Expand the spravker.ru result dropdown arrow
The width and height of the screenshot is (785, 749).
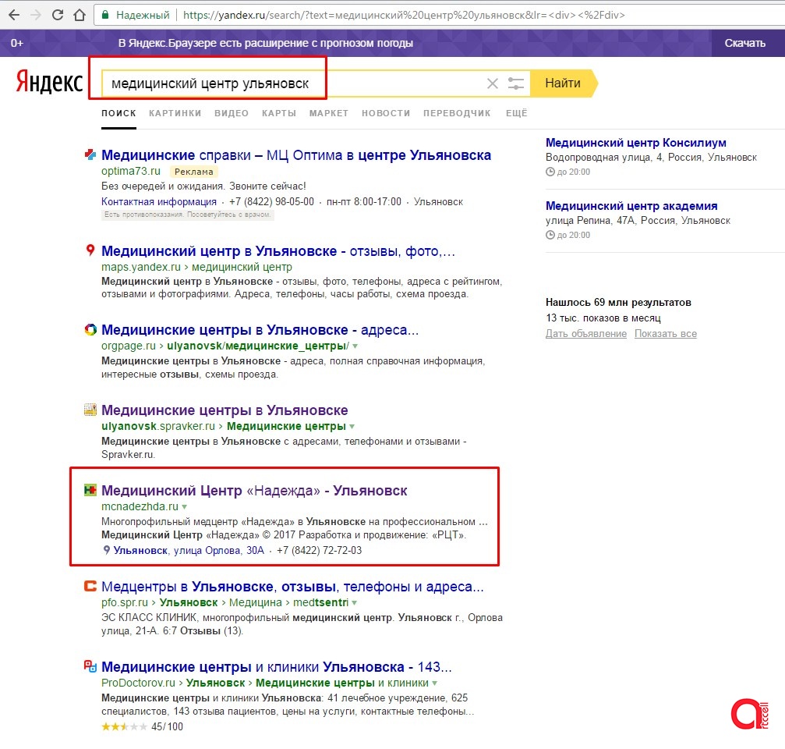pos(352,426)
